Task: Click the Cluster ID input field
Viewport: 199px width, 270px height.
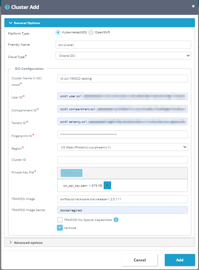Action: pyautogui.click(x=122, y=160)
